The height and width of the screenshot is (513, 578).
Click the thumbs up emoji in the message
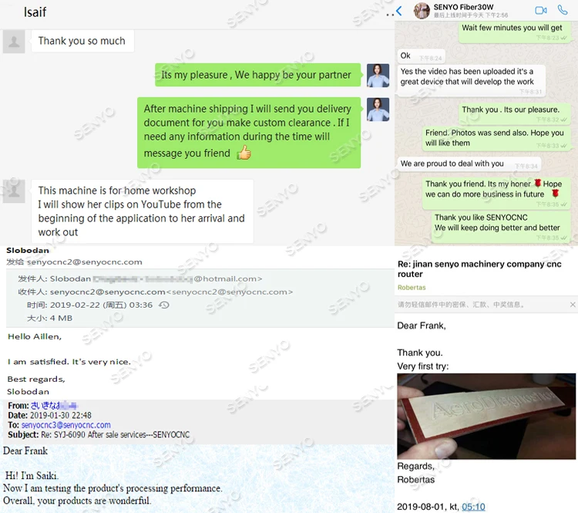(244, 153)
